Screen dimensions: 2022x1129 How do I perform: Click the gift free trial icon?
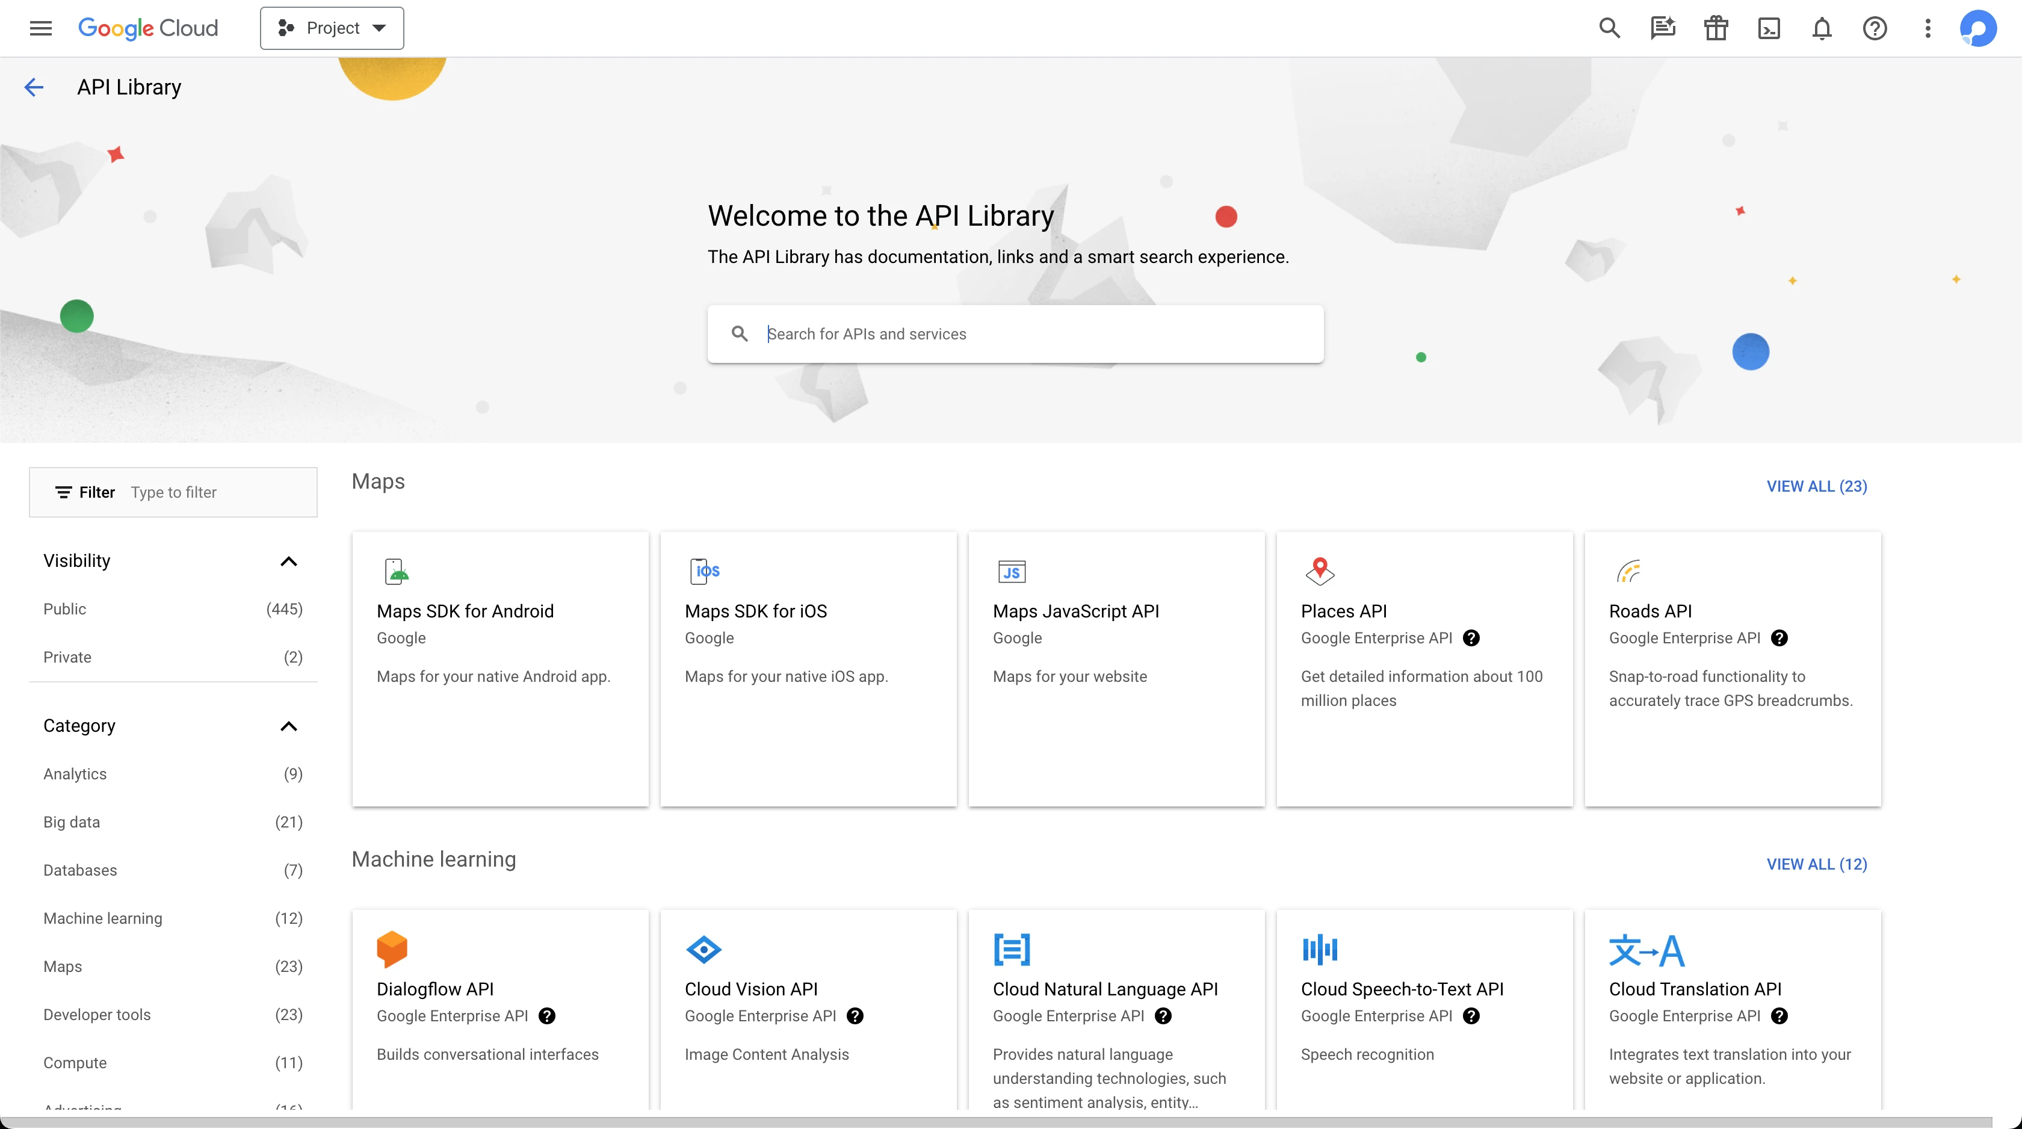(1716, 28)
